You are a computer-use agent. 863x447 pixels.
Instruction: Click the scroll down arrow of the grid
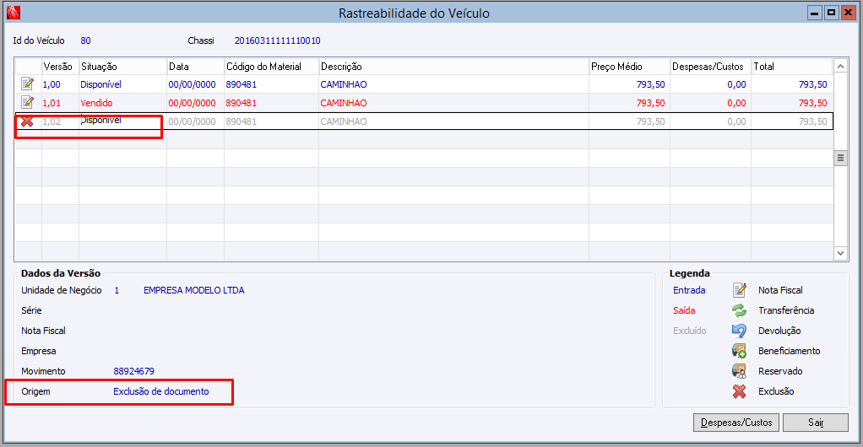(840, 254)
